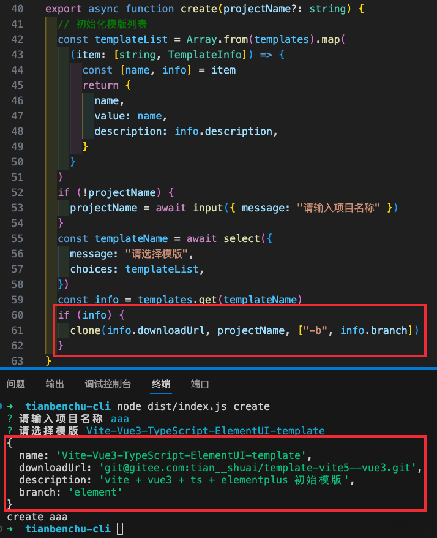This screenshot has width=437, height=538.
Task: Switch to the 端口 tab
Action: click(200, 384)
